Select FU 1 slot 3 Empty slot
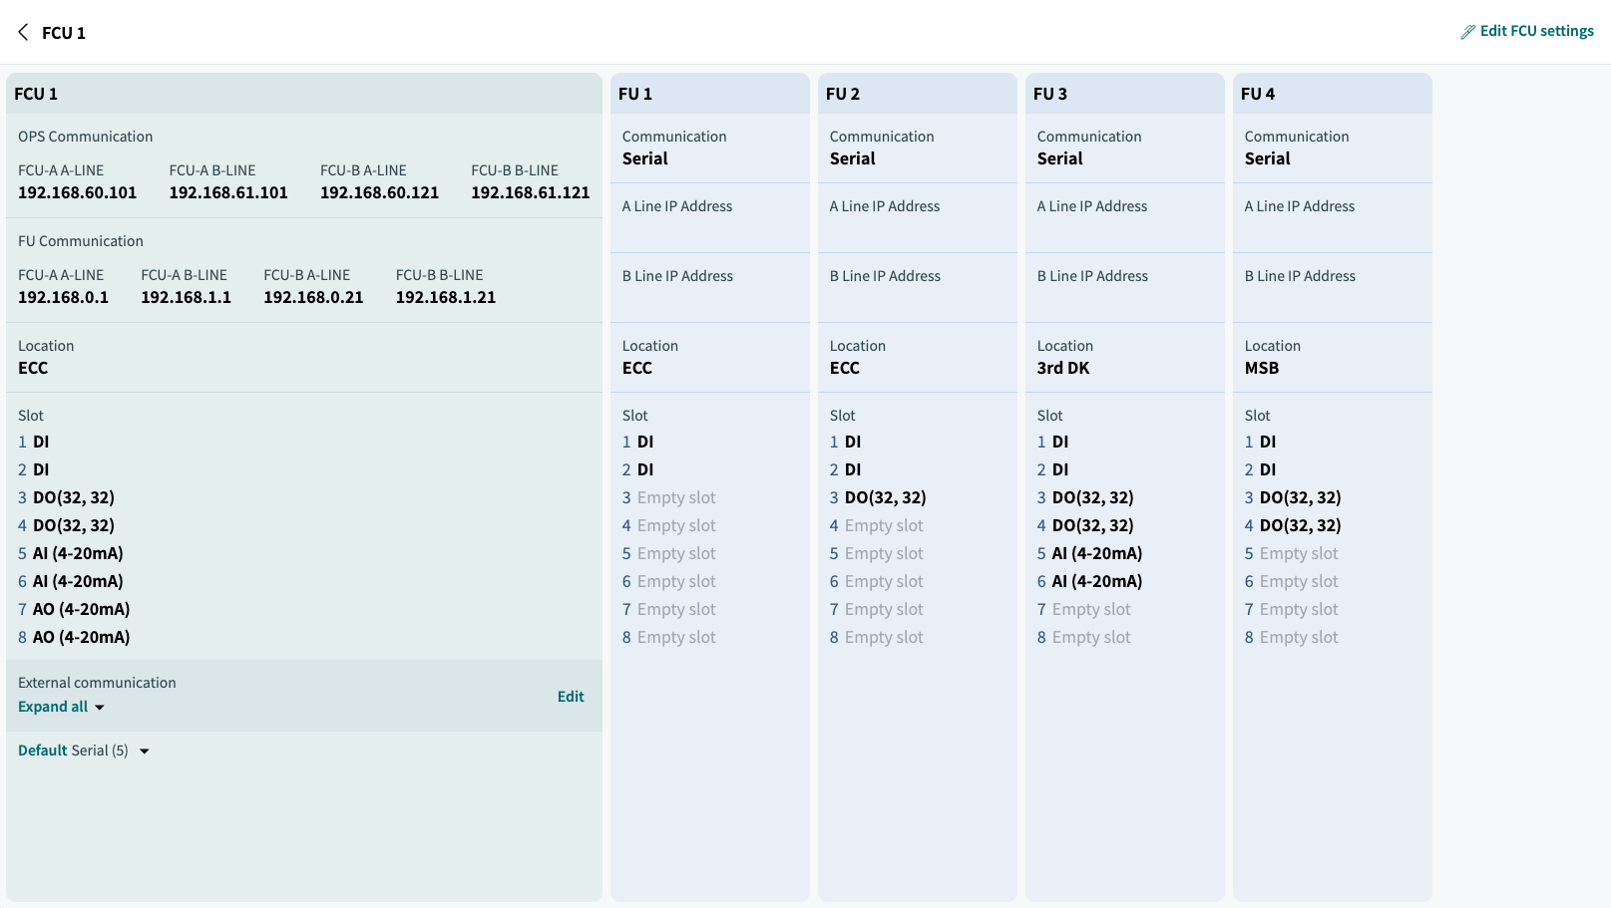Viewport: 1611px width, 908px height. pos(669,497)
